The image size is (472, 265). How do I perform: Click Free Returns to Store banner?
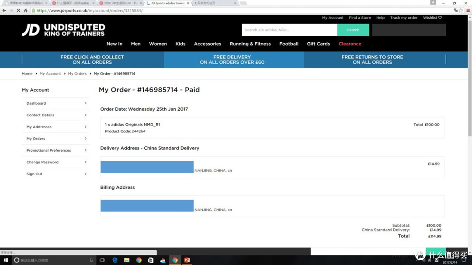(x=372, y=59)
